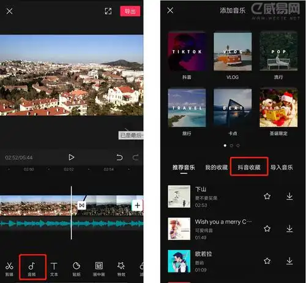Open the 贴纸 sticker tool
Image resolution: width=306 pixels, height=283 pixels.
point(76,269)
